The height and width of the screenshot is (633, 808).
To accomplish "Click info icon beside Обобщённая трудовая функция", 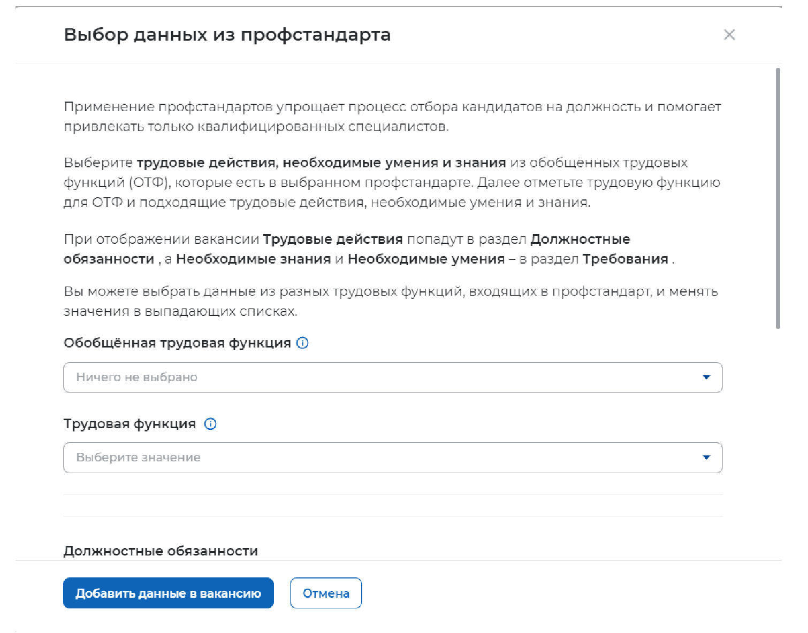I will [302, 343].
